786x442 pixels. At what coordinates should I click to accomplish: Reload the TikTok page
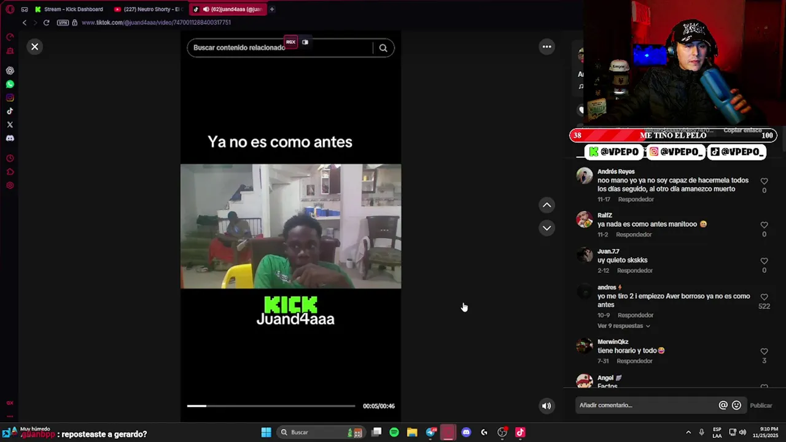click(46, 23)
